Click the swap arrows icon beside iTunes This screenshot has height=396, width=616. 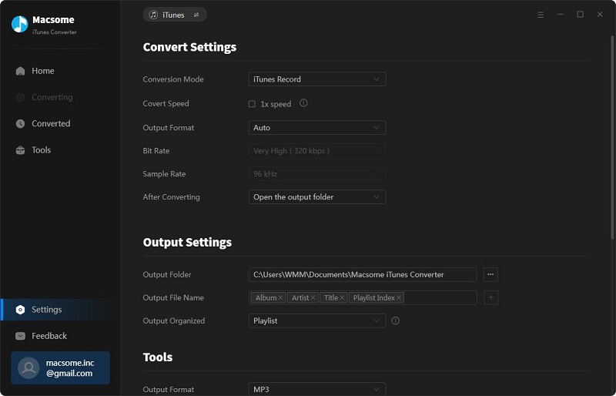[196, 15]
